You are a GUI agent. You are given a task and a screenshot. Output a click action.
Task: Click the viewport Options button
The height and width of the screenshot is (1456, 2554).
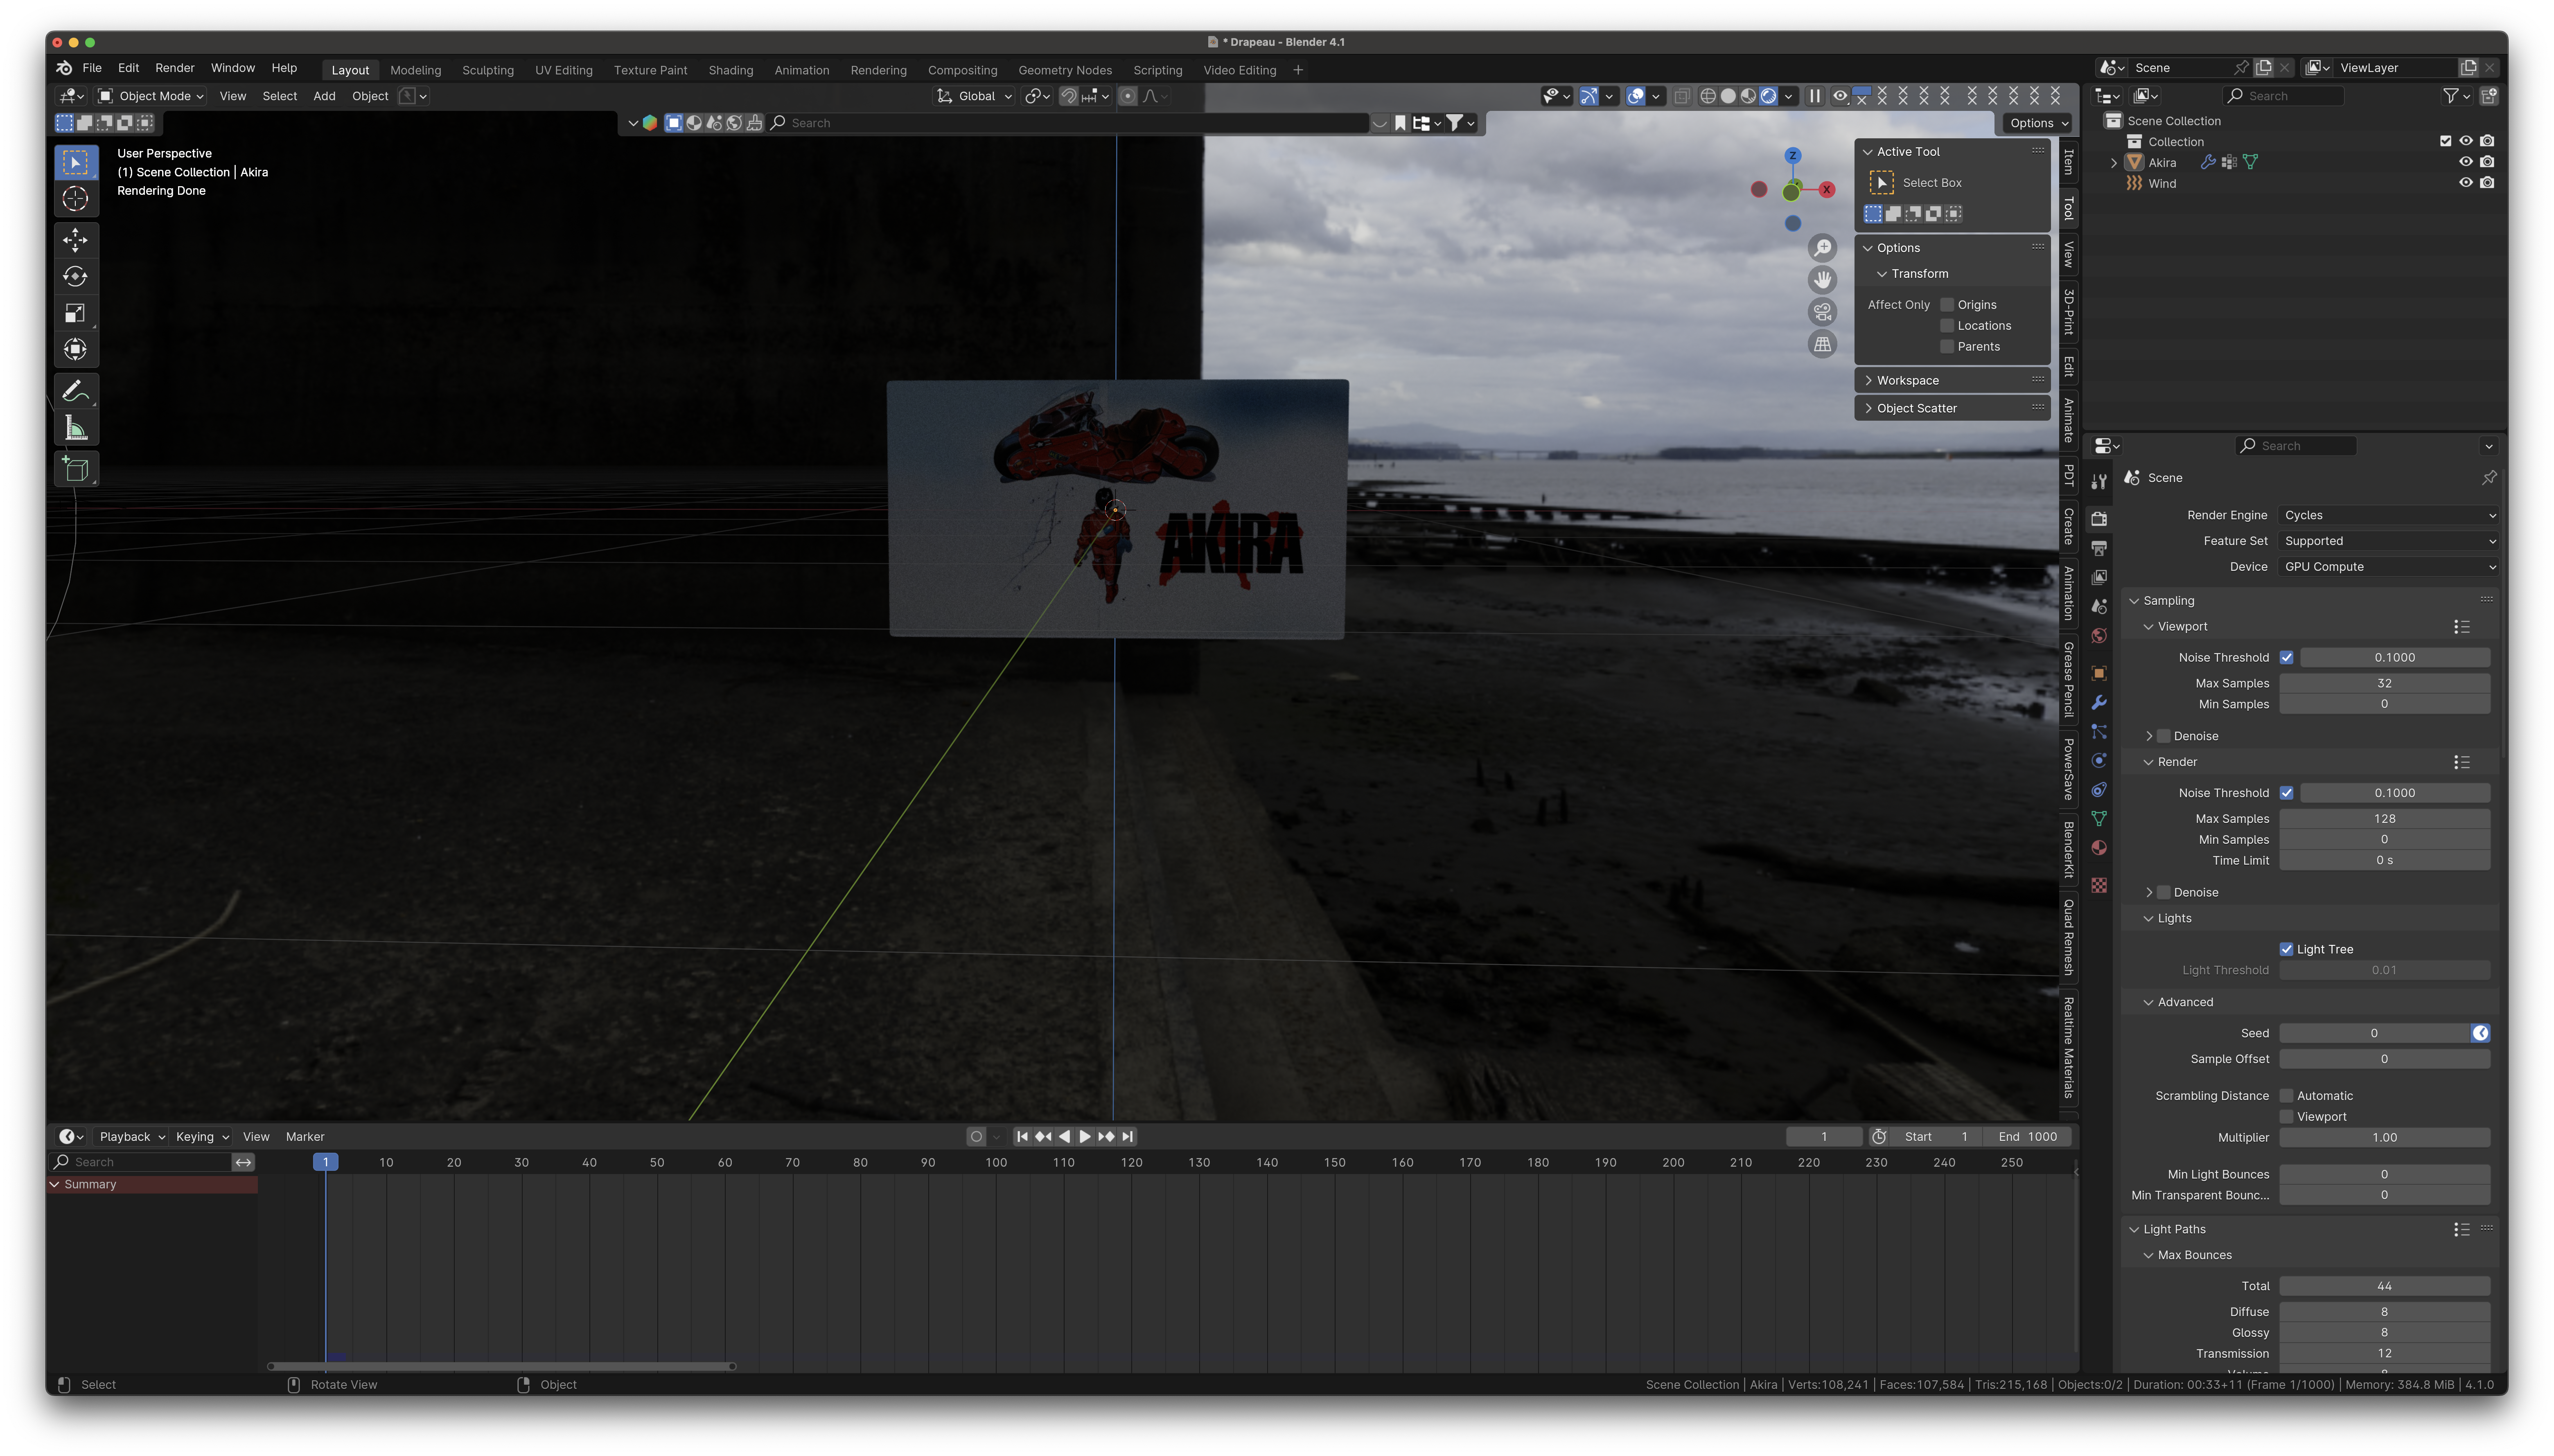coord(2037,123)
